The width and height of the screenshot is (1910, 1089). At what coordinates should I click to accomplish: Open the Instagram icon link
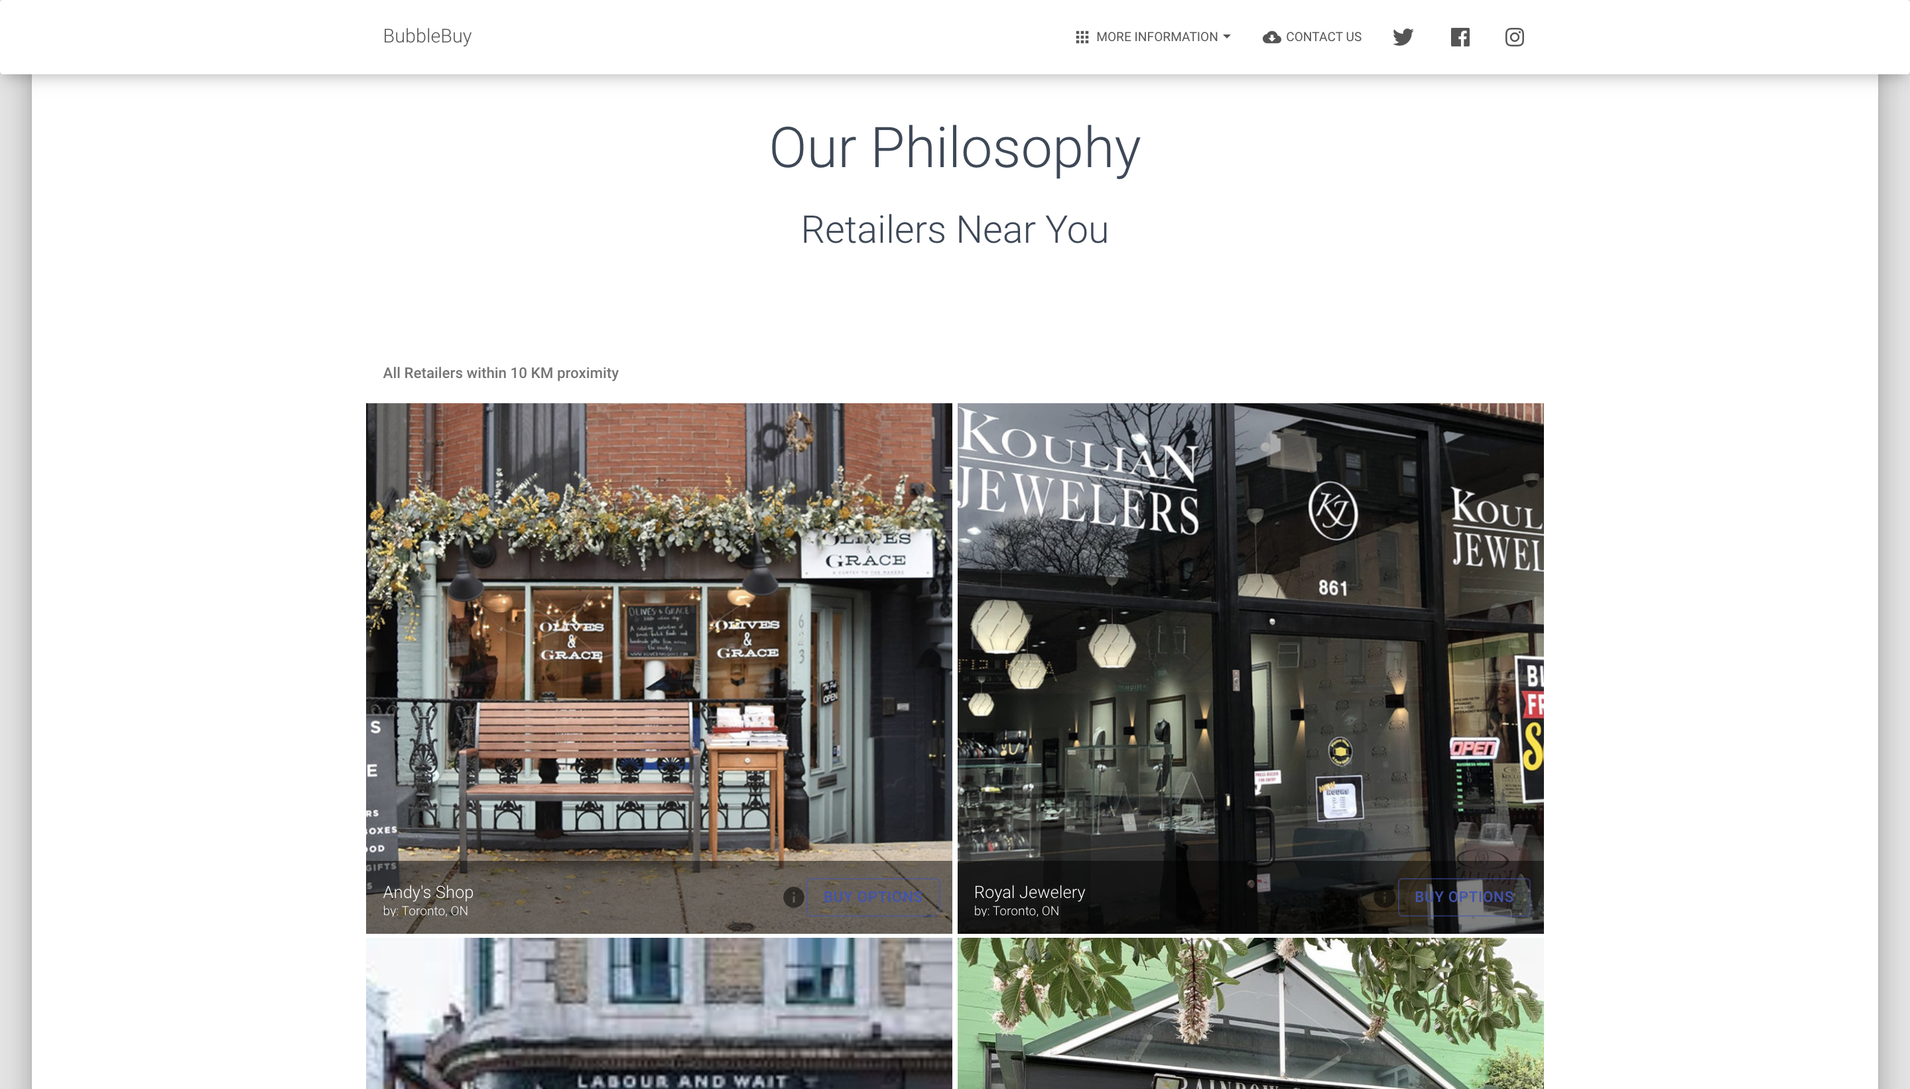(x=1514, y=36)
